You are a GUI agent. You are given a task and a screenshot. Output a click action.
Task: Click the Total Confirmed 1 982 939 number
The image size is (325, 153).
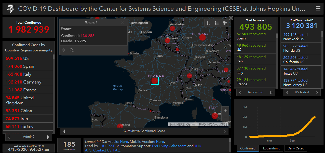pyautogui.click(x=29, y=30)
